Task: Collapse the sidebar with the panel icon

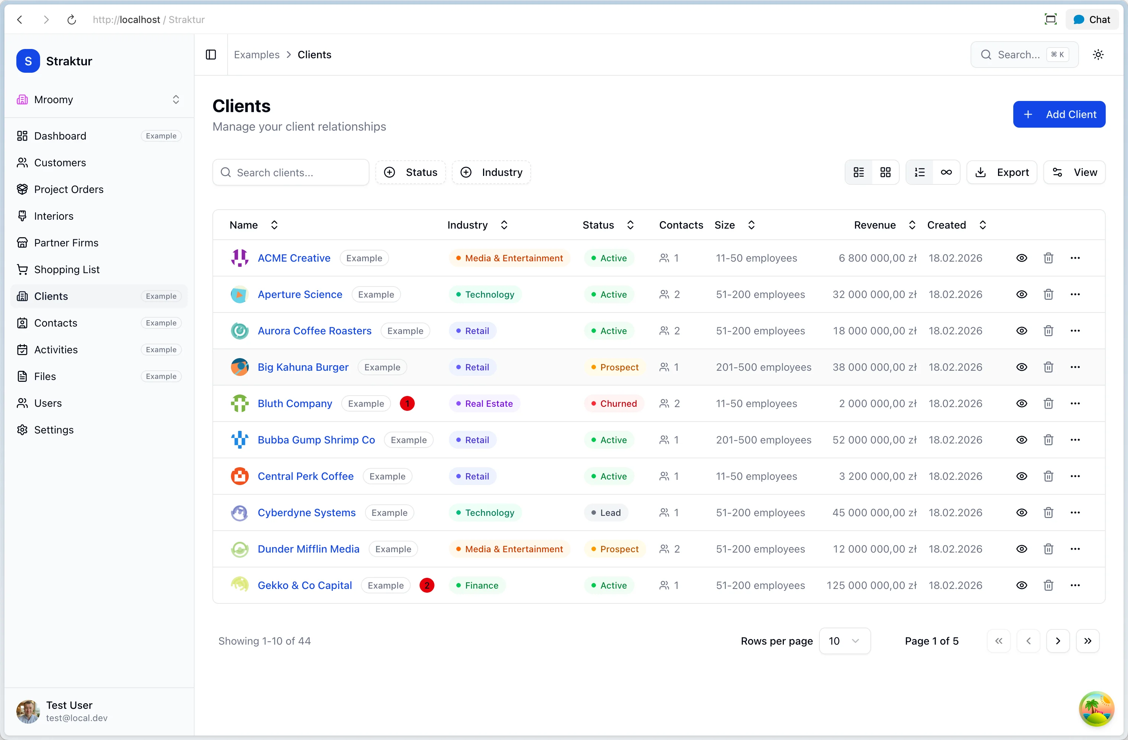Action: click(x=211, y=55)
